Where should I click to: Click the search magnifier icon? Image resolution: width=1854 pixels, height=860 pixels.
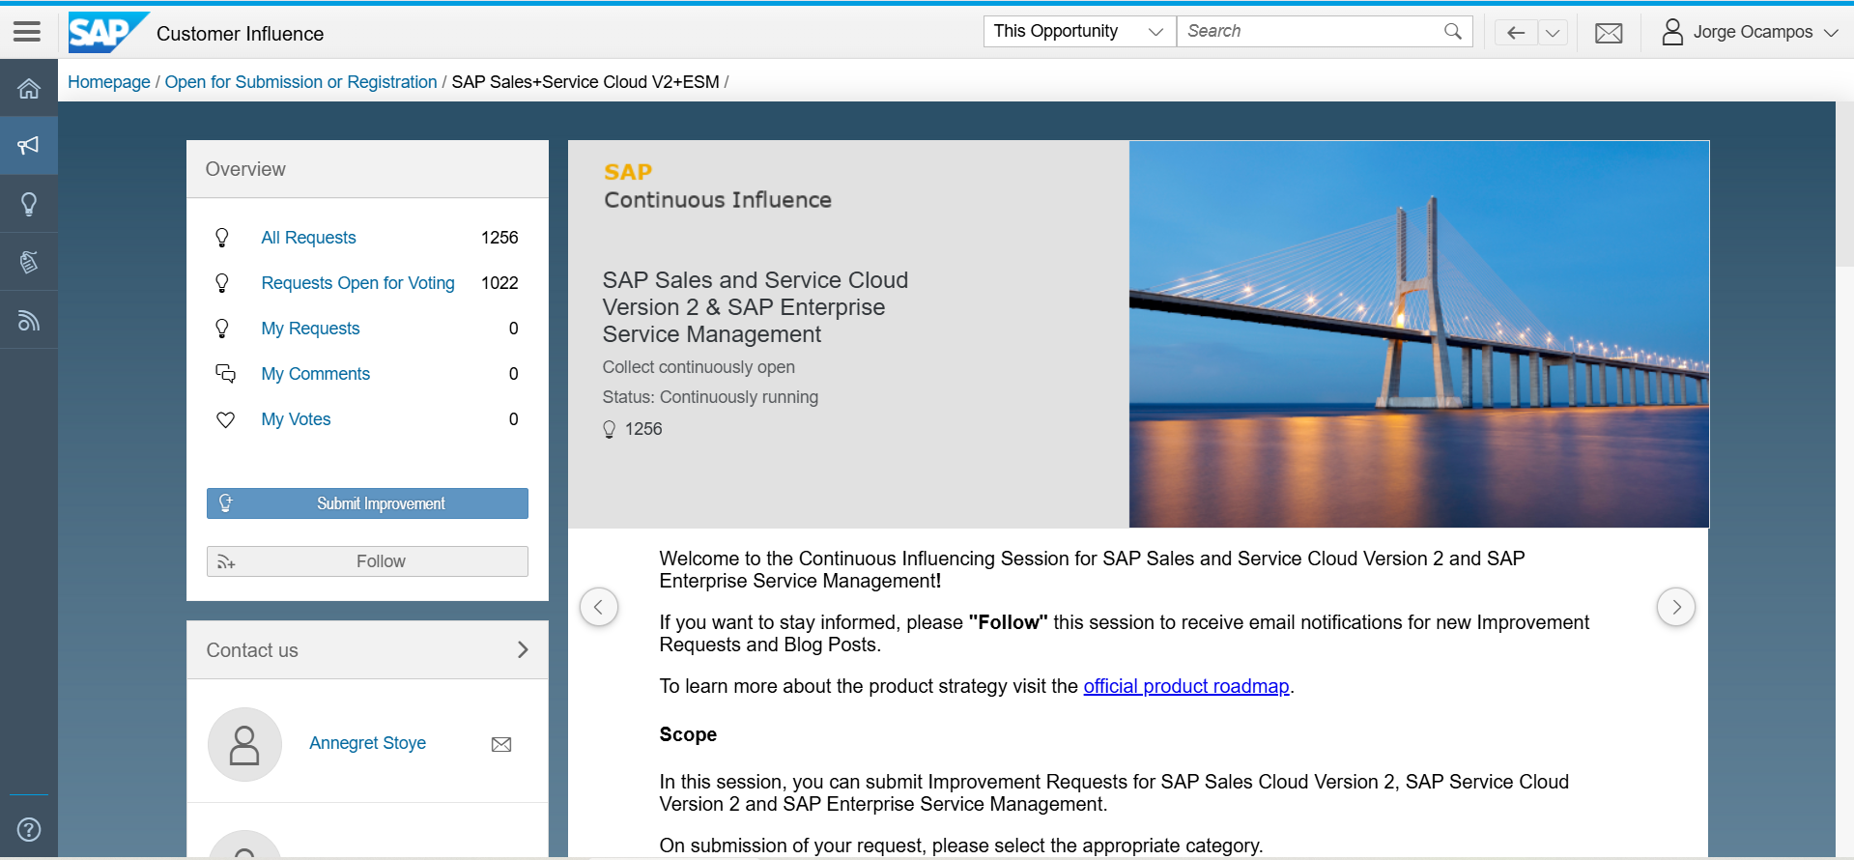pos(1452,32)
